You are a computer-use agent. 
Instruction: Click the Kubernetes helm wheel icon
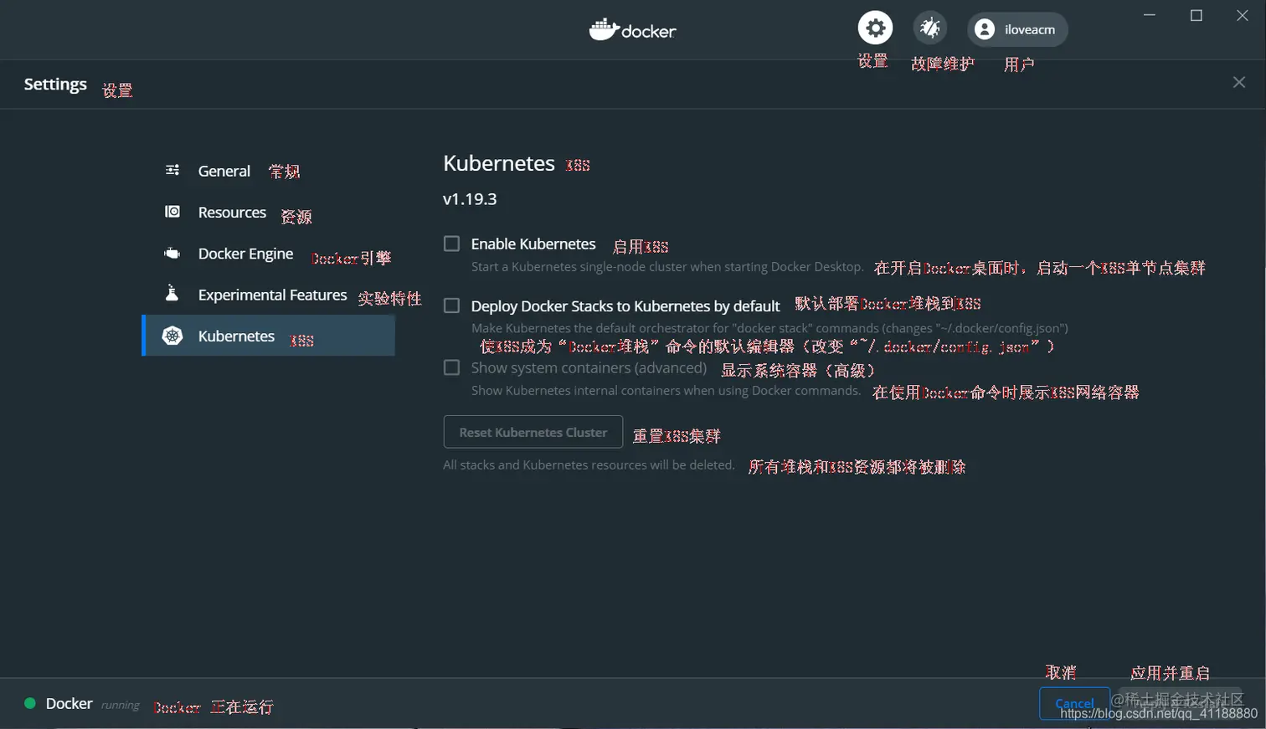coord(172,336)
